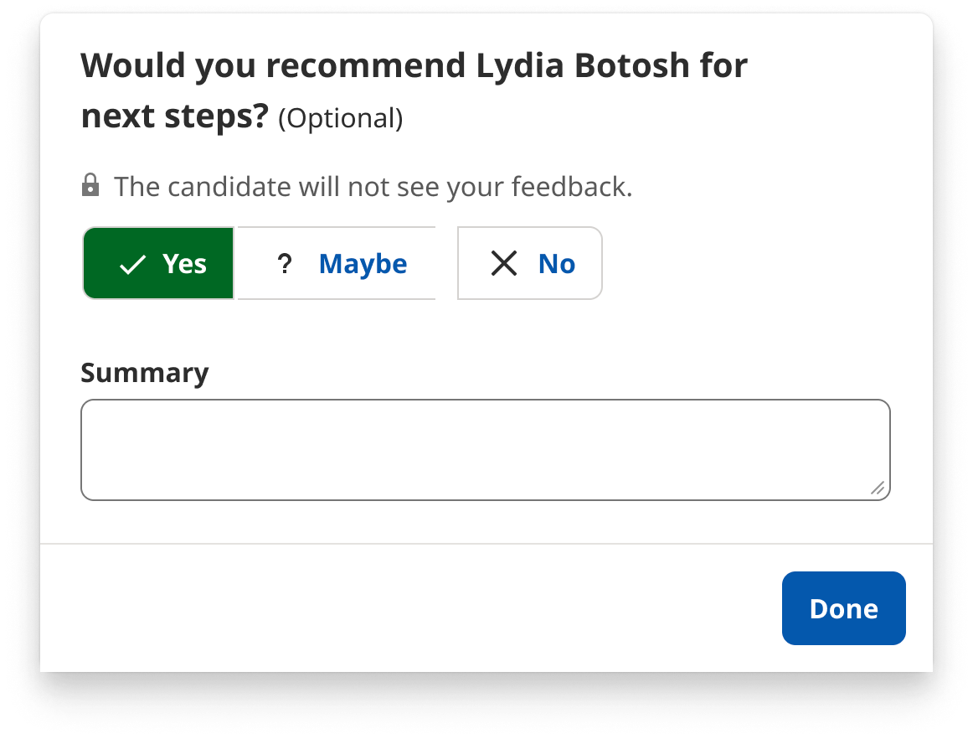Focus the Summary text area
The image size is (973, 739).
485,450
